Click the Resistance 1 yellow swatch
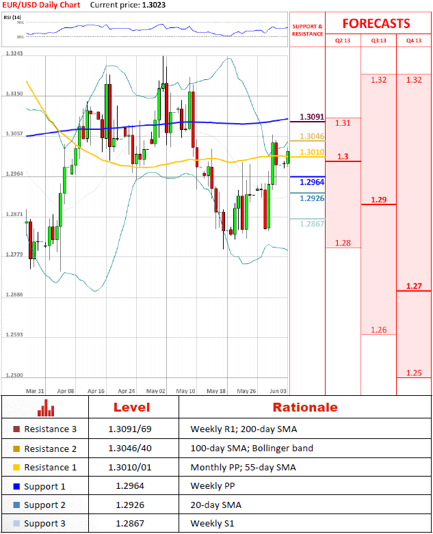 [x=16, y=467]
